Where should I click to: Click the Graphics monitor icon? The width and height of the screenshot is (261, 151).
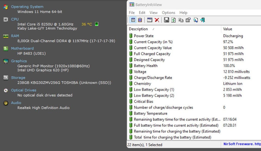6,61
